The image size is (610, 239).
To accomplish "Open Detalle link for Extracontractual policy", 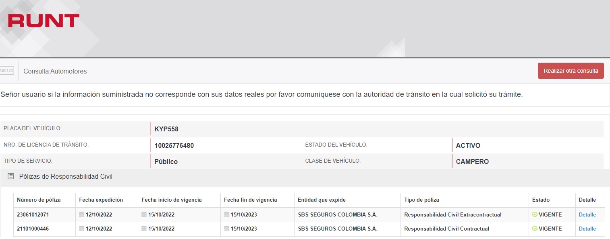I will pyautogui.click(x=587, y=214).
